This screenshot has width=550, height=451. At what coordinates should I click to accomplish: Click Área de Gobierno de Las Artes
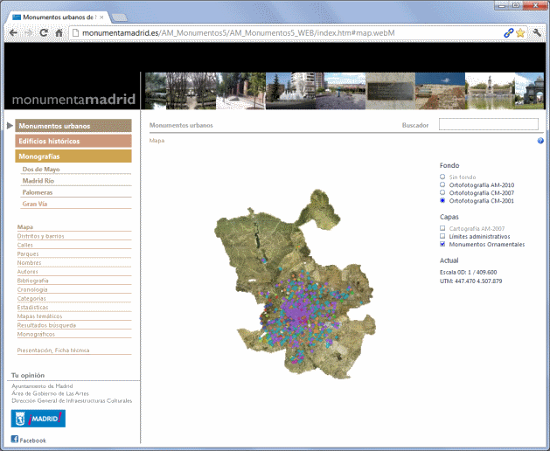[50, 393]
